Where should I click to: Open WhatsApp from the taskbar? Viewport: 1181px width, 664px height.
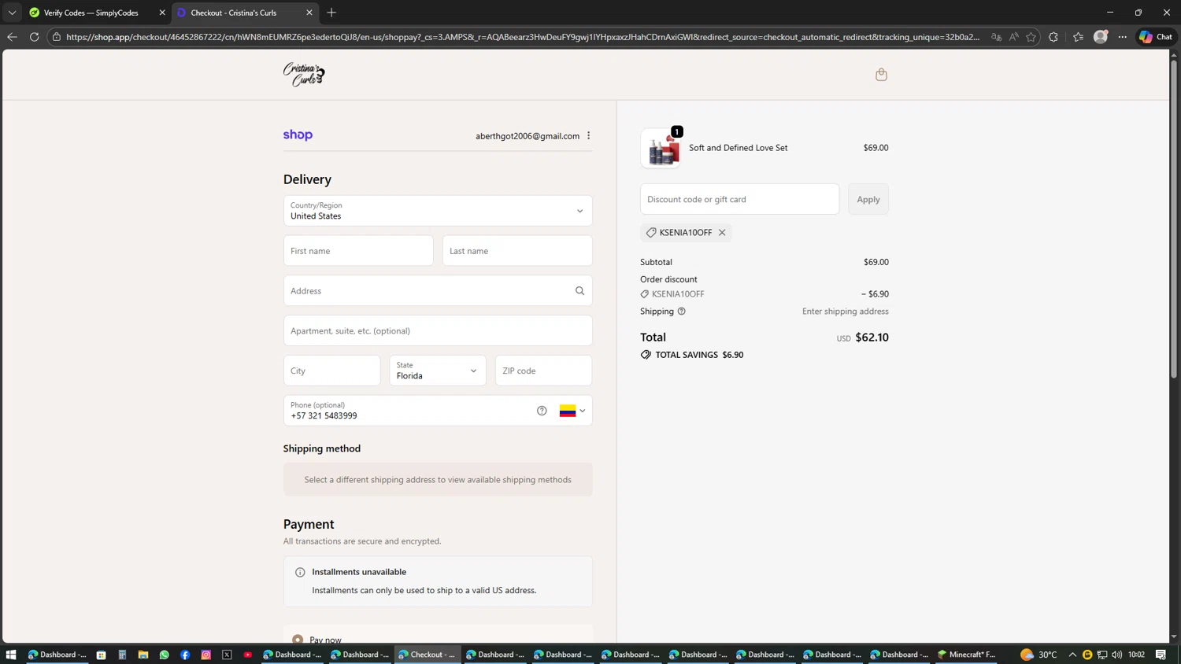click(164, 655)
